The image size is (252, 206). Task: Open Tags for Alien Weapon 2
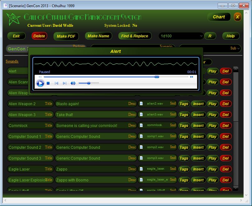pos(184,104)
